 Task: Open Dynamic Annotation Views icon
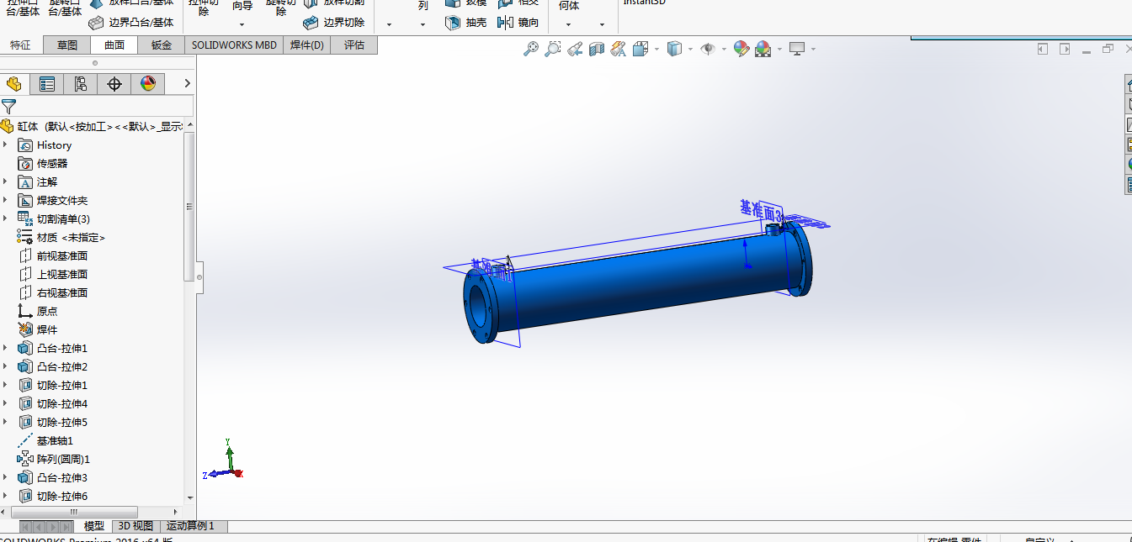(619, 49)
